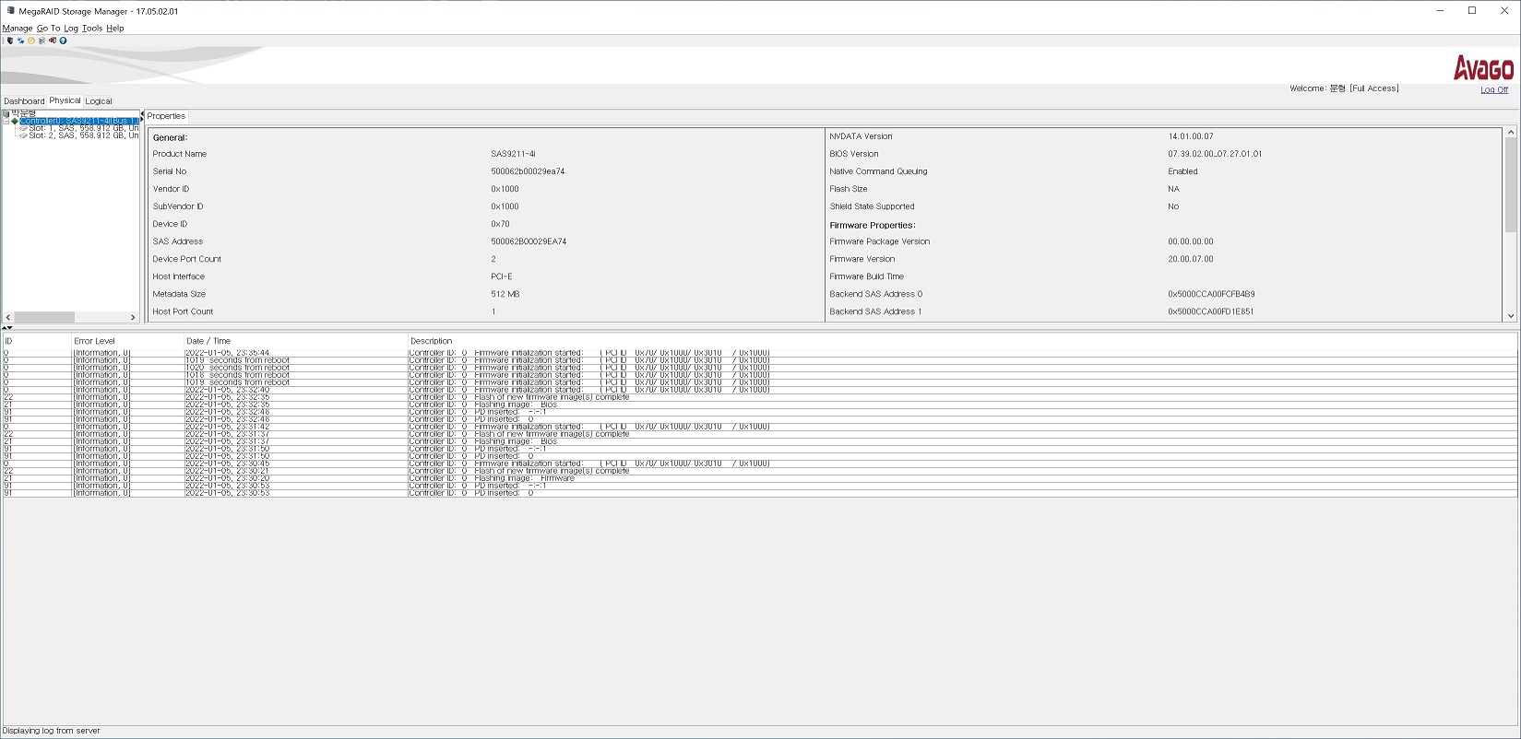Sort the log by the ID column header
This screenshot has height=739, width=1521.
[x=37, y=341]
